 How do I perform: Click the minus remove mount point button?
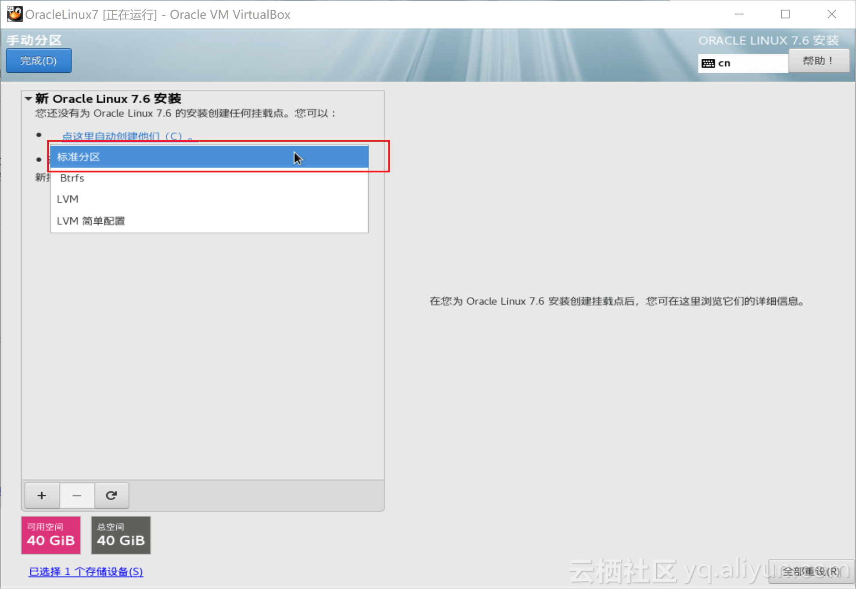click(x=77, y=495)
